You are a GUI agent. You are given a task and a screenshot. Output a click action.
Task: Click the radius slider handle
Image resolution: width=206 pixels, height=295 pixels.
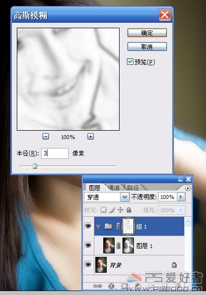tap(35, 166)
